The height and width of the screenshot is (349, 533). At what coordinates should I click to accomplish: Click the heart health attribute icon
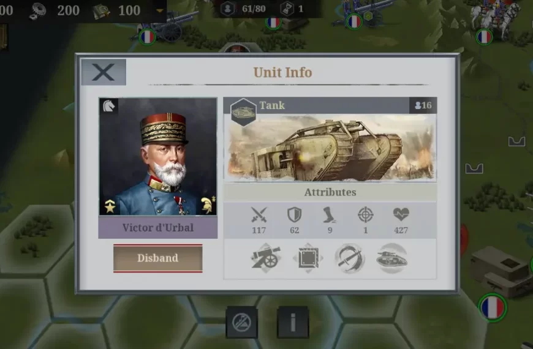click(401, 214)
